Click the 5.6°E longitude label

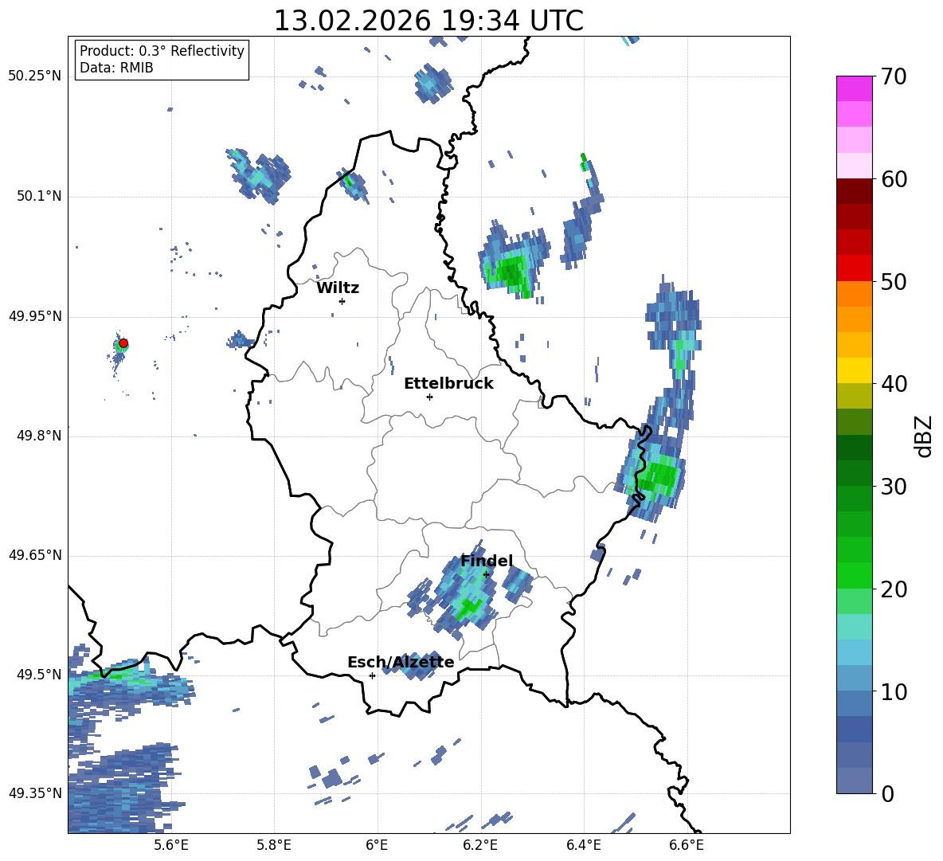pos(171,845)
